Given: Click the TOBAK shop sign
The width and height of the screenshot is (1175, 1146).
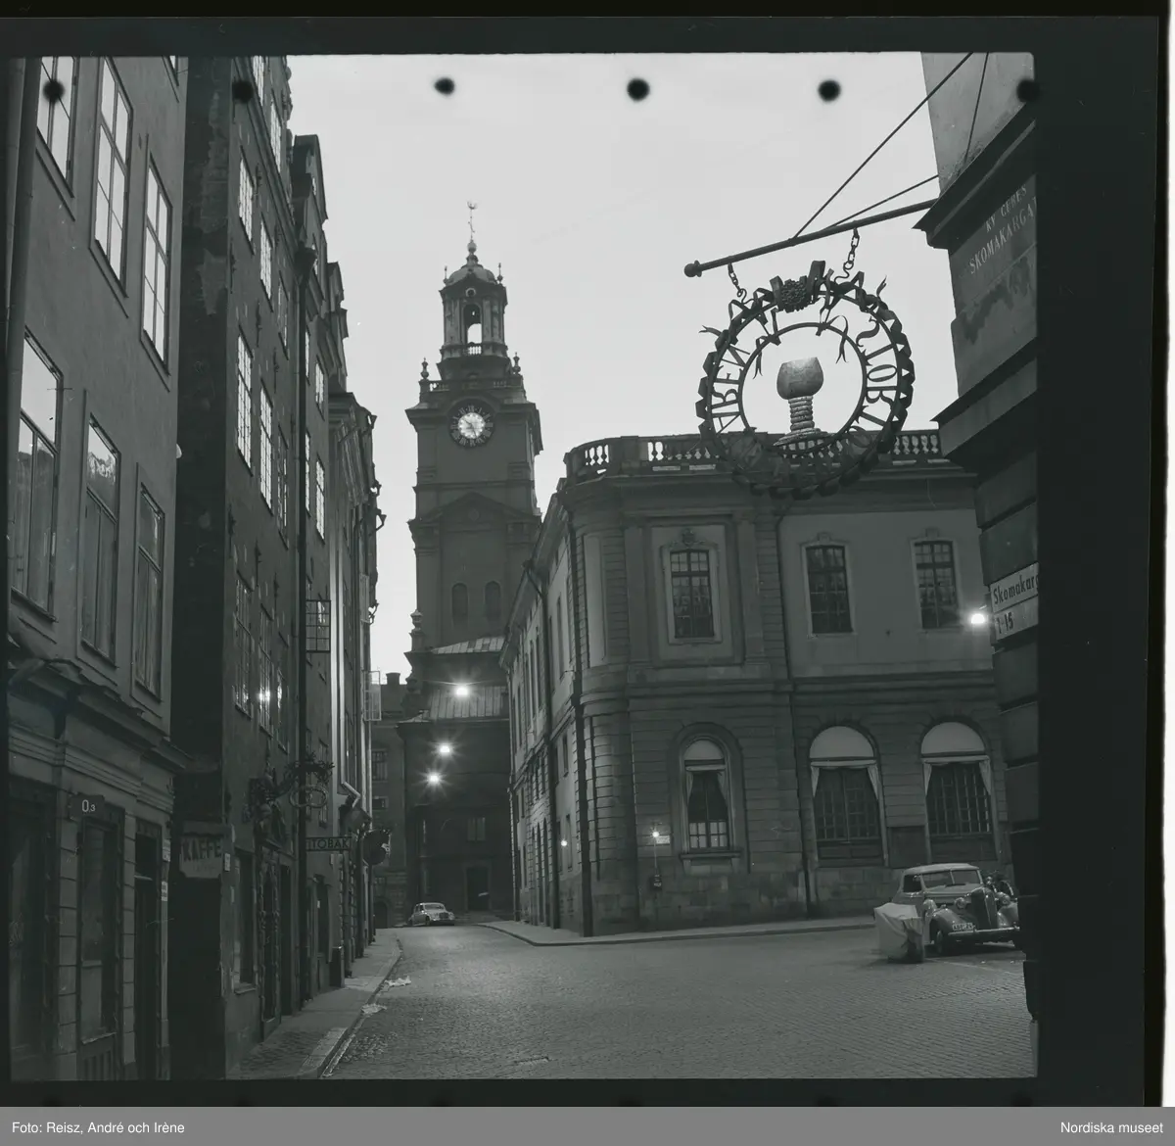Looking at the screenshot, I should [x=328, y=842].
